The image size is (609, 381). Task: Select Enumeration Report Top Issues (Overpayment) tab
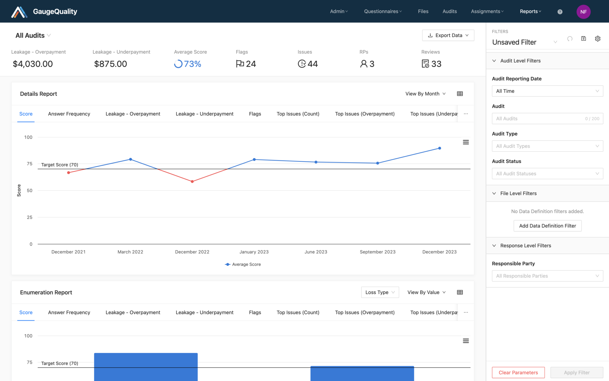pos(365,312)
